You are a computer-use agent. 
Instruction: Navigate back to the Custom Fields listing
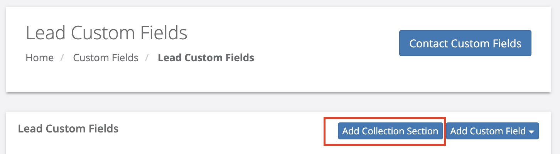pos(106,58)
